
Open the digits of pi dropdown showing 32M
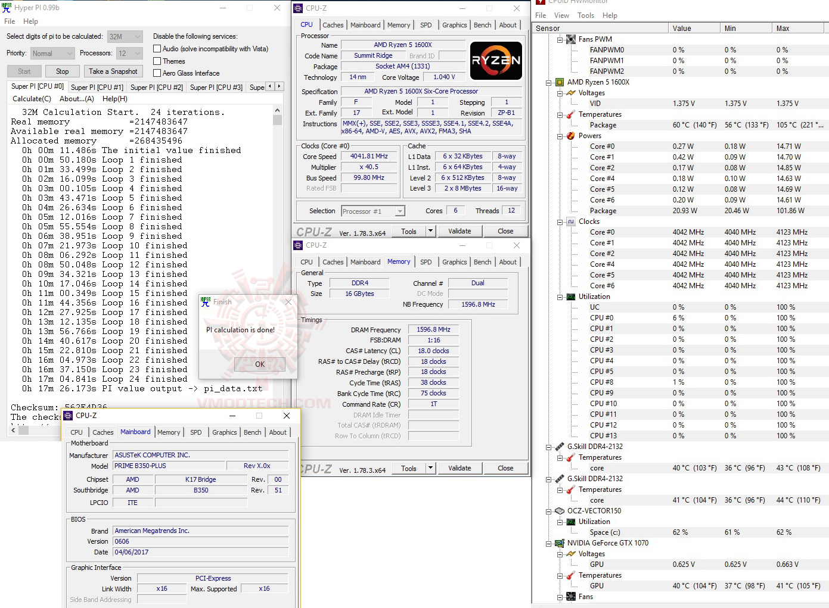click(139, 36)
